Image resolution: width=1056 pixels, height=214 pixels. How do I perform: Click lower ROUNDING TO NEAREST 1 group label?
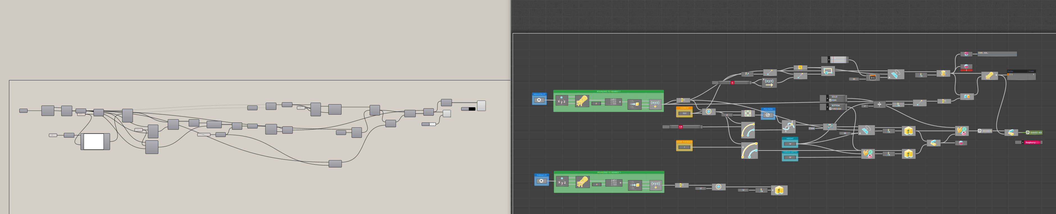click(x=609, y=173)
